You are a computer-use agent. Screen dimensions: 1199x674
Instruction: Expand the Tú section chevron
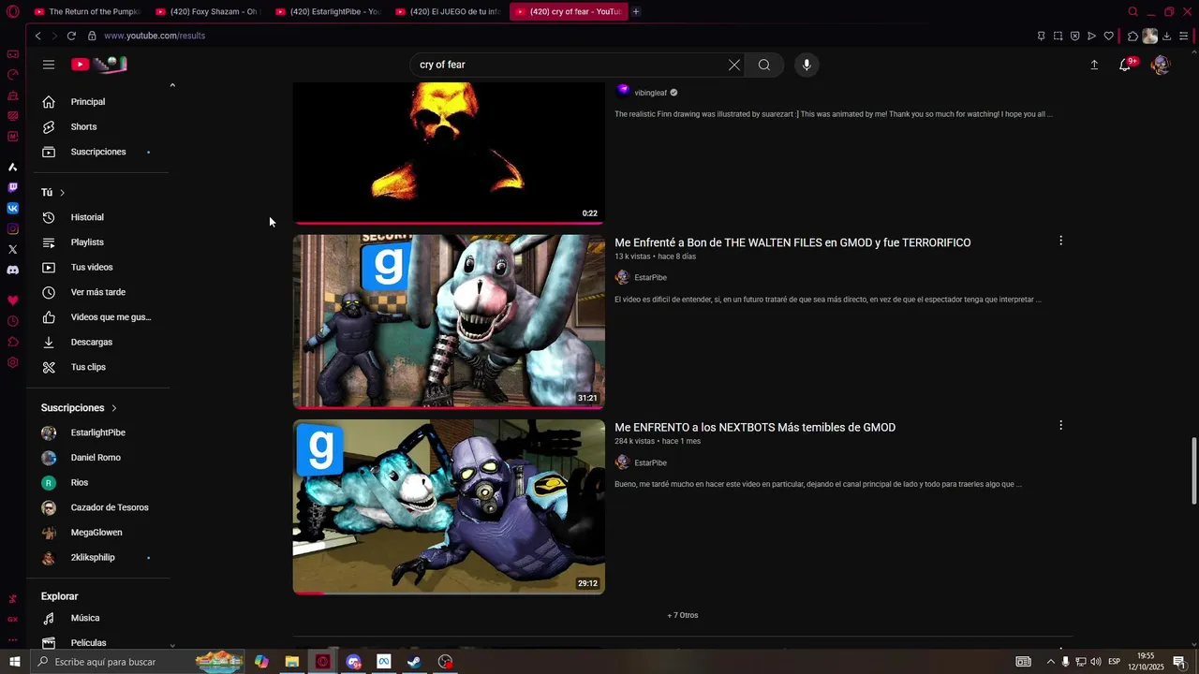click(x=62, y=193)
